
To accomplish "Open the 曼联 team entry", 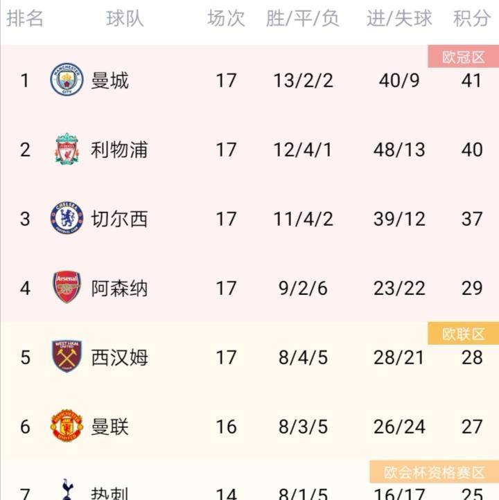I will pyautogui.click(x=110, y=427).
